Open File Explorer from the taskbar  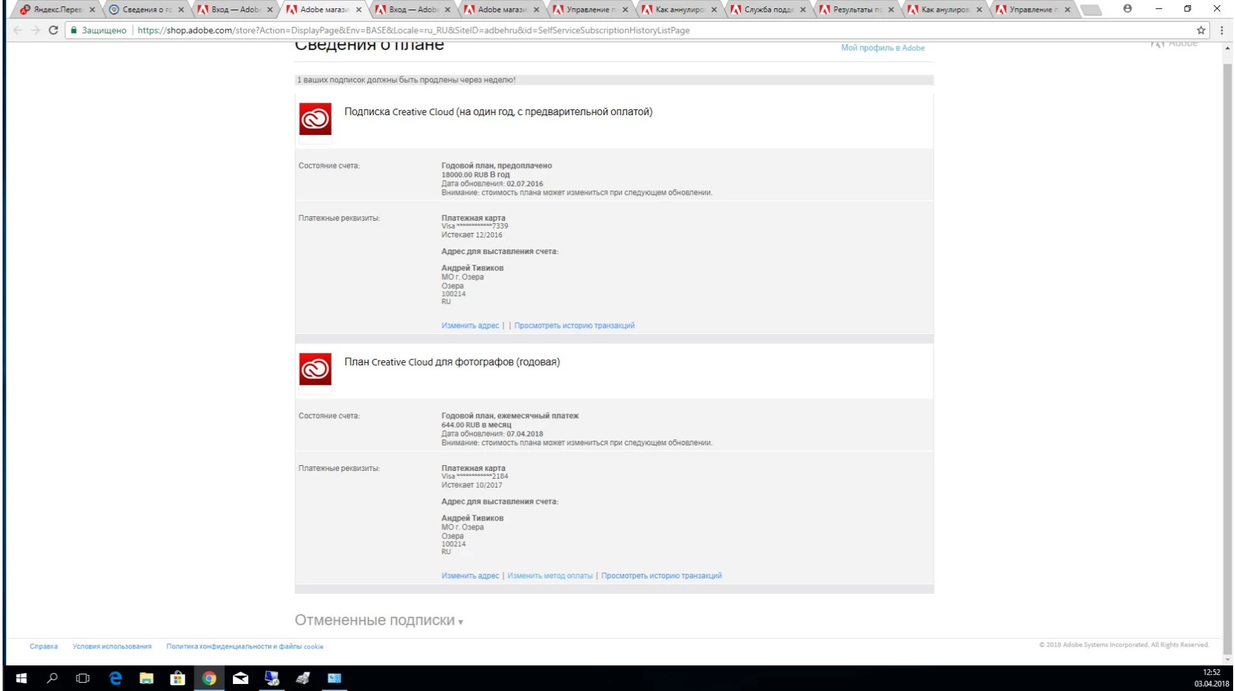click(x=147, y=678)
